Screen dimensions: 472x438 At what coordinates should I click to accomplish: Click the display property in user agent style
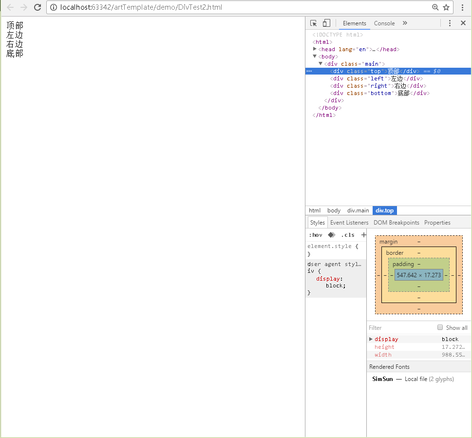328,279
